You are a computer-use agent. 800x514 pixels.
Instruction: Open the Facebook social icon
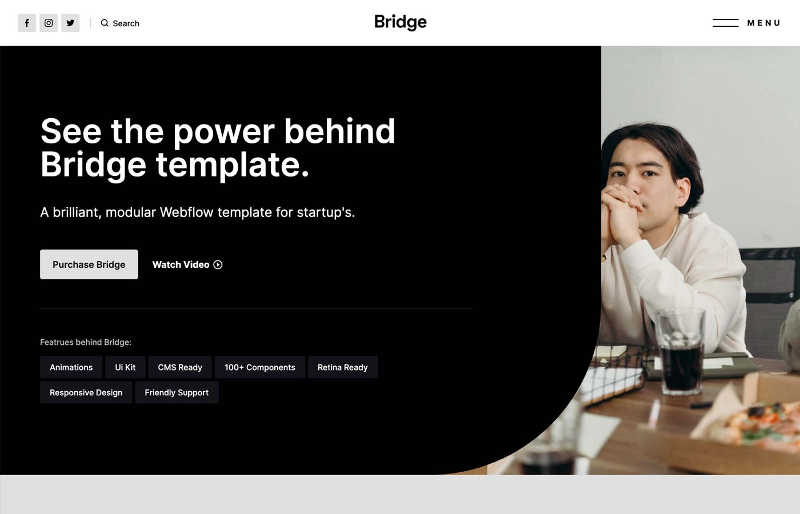[27, 23]
